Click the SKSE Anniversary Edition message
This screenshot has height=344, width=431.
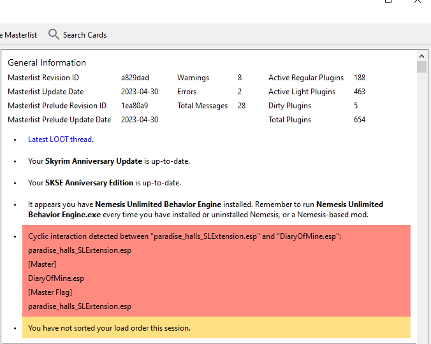pos(105,183)
